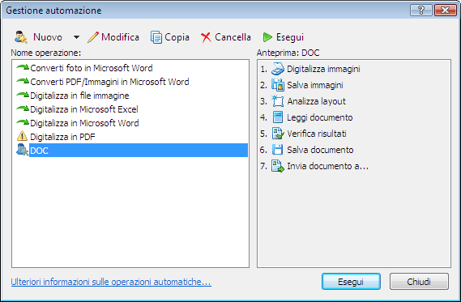The image size is (461, 302).
Task: Click green arrow icon beside Digitalizza in file immagine
Action: click(x=23, y=96)
